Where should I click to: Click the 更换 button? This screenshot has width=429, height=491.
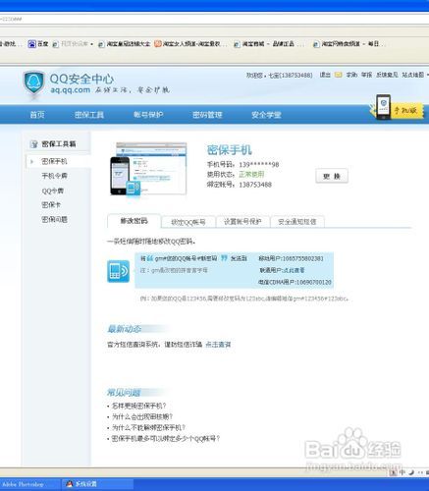pyautogui.click(x=332, y=176)
